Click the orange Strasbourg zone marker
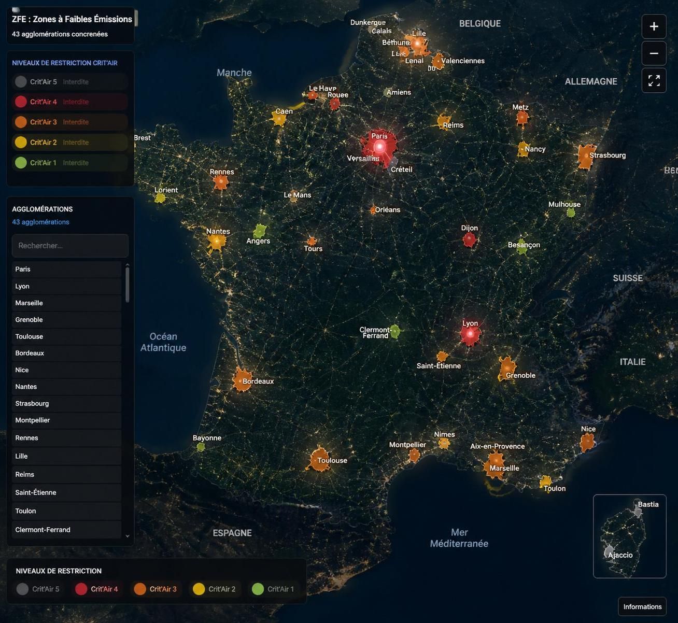 [x=586, y=156]
